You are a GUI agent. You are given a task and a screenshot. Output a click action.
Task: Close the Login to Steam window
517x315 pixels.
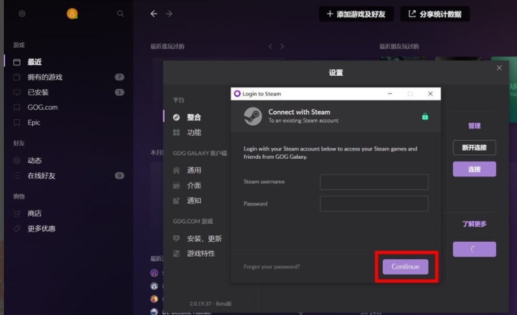[x=430, y=93]
